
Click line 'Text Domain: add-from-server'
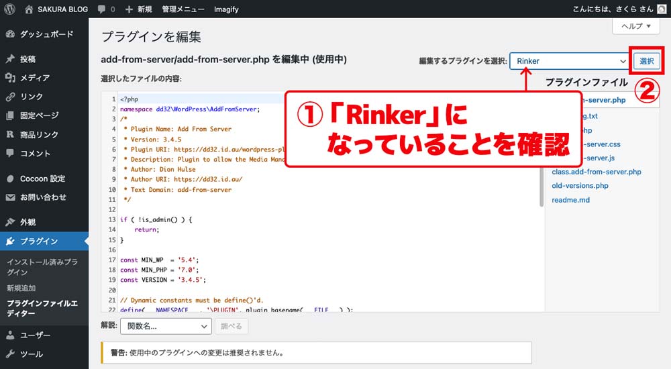click(x=178, y=190)
